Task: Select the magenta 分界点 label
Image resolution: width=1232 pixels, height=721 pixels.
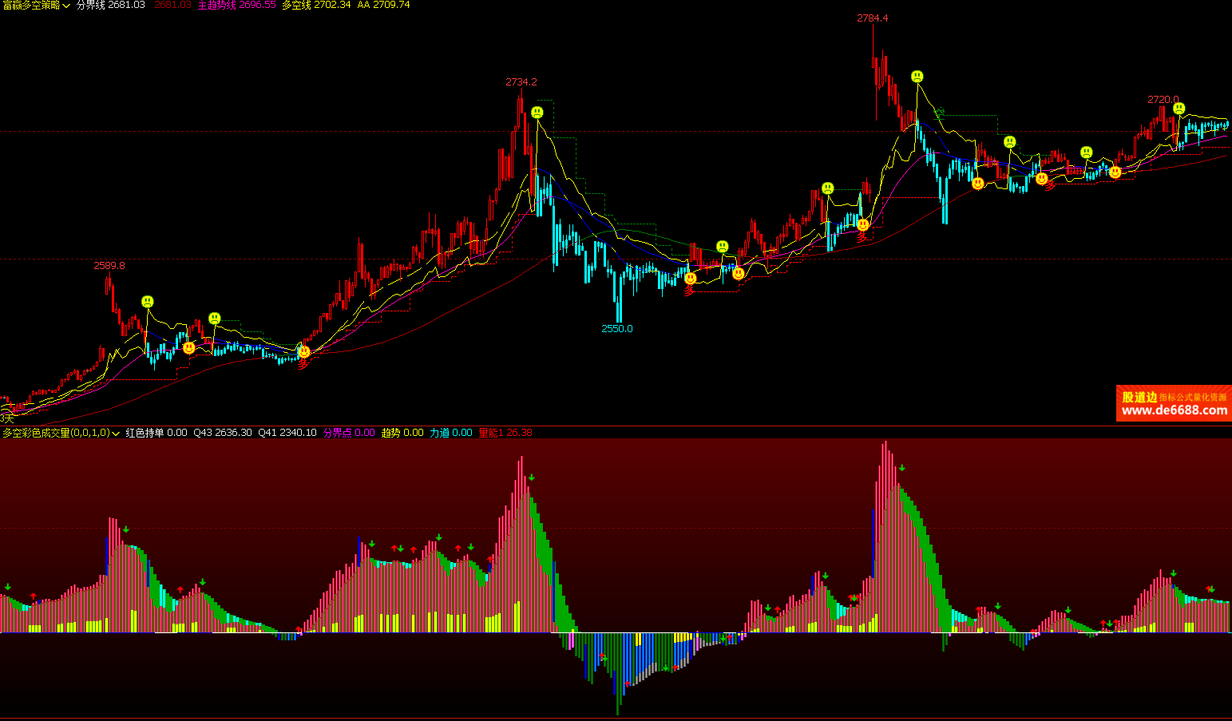Action: pos(338,433)
